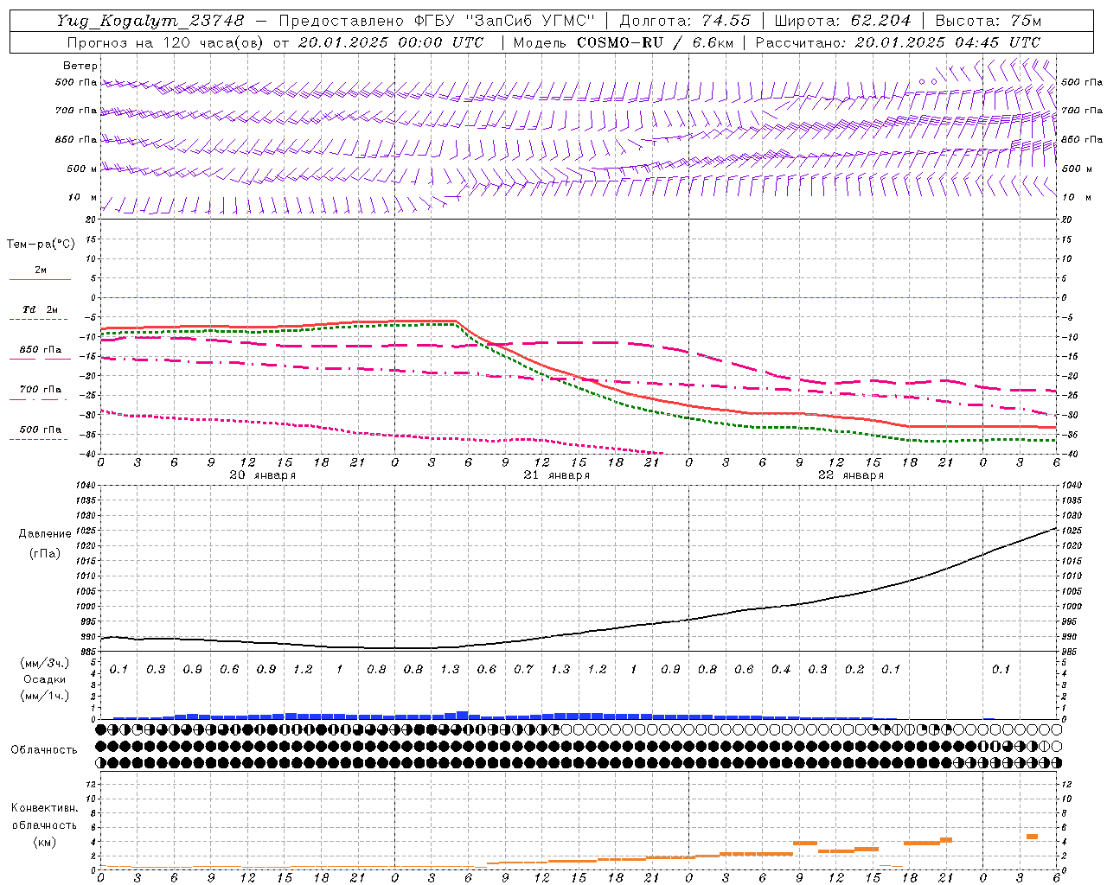Click 'Рассчитано: 20.01.2025 04:45 UTC' timestamp
The image size is (1107, 885).
pyautogui.click(x=898, y=42)
